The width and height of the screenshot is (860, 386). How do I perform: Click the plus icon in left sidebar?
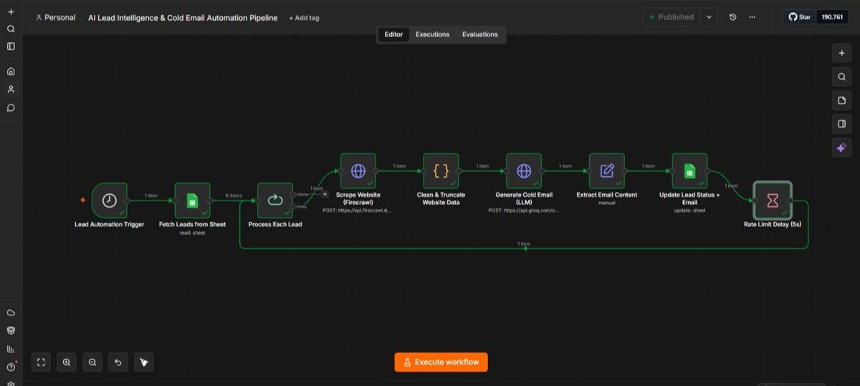11,12
